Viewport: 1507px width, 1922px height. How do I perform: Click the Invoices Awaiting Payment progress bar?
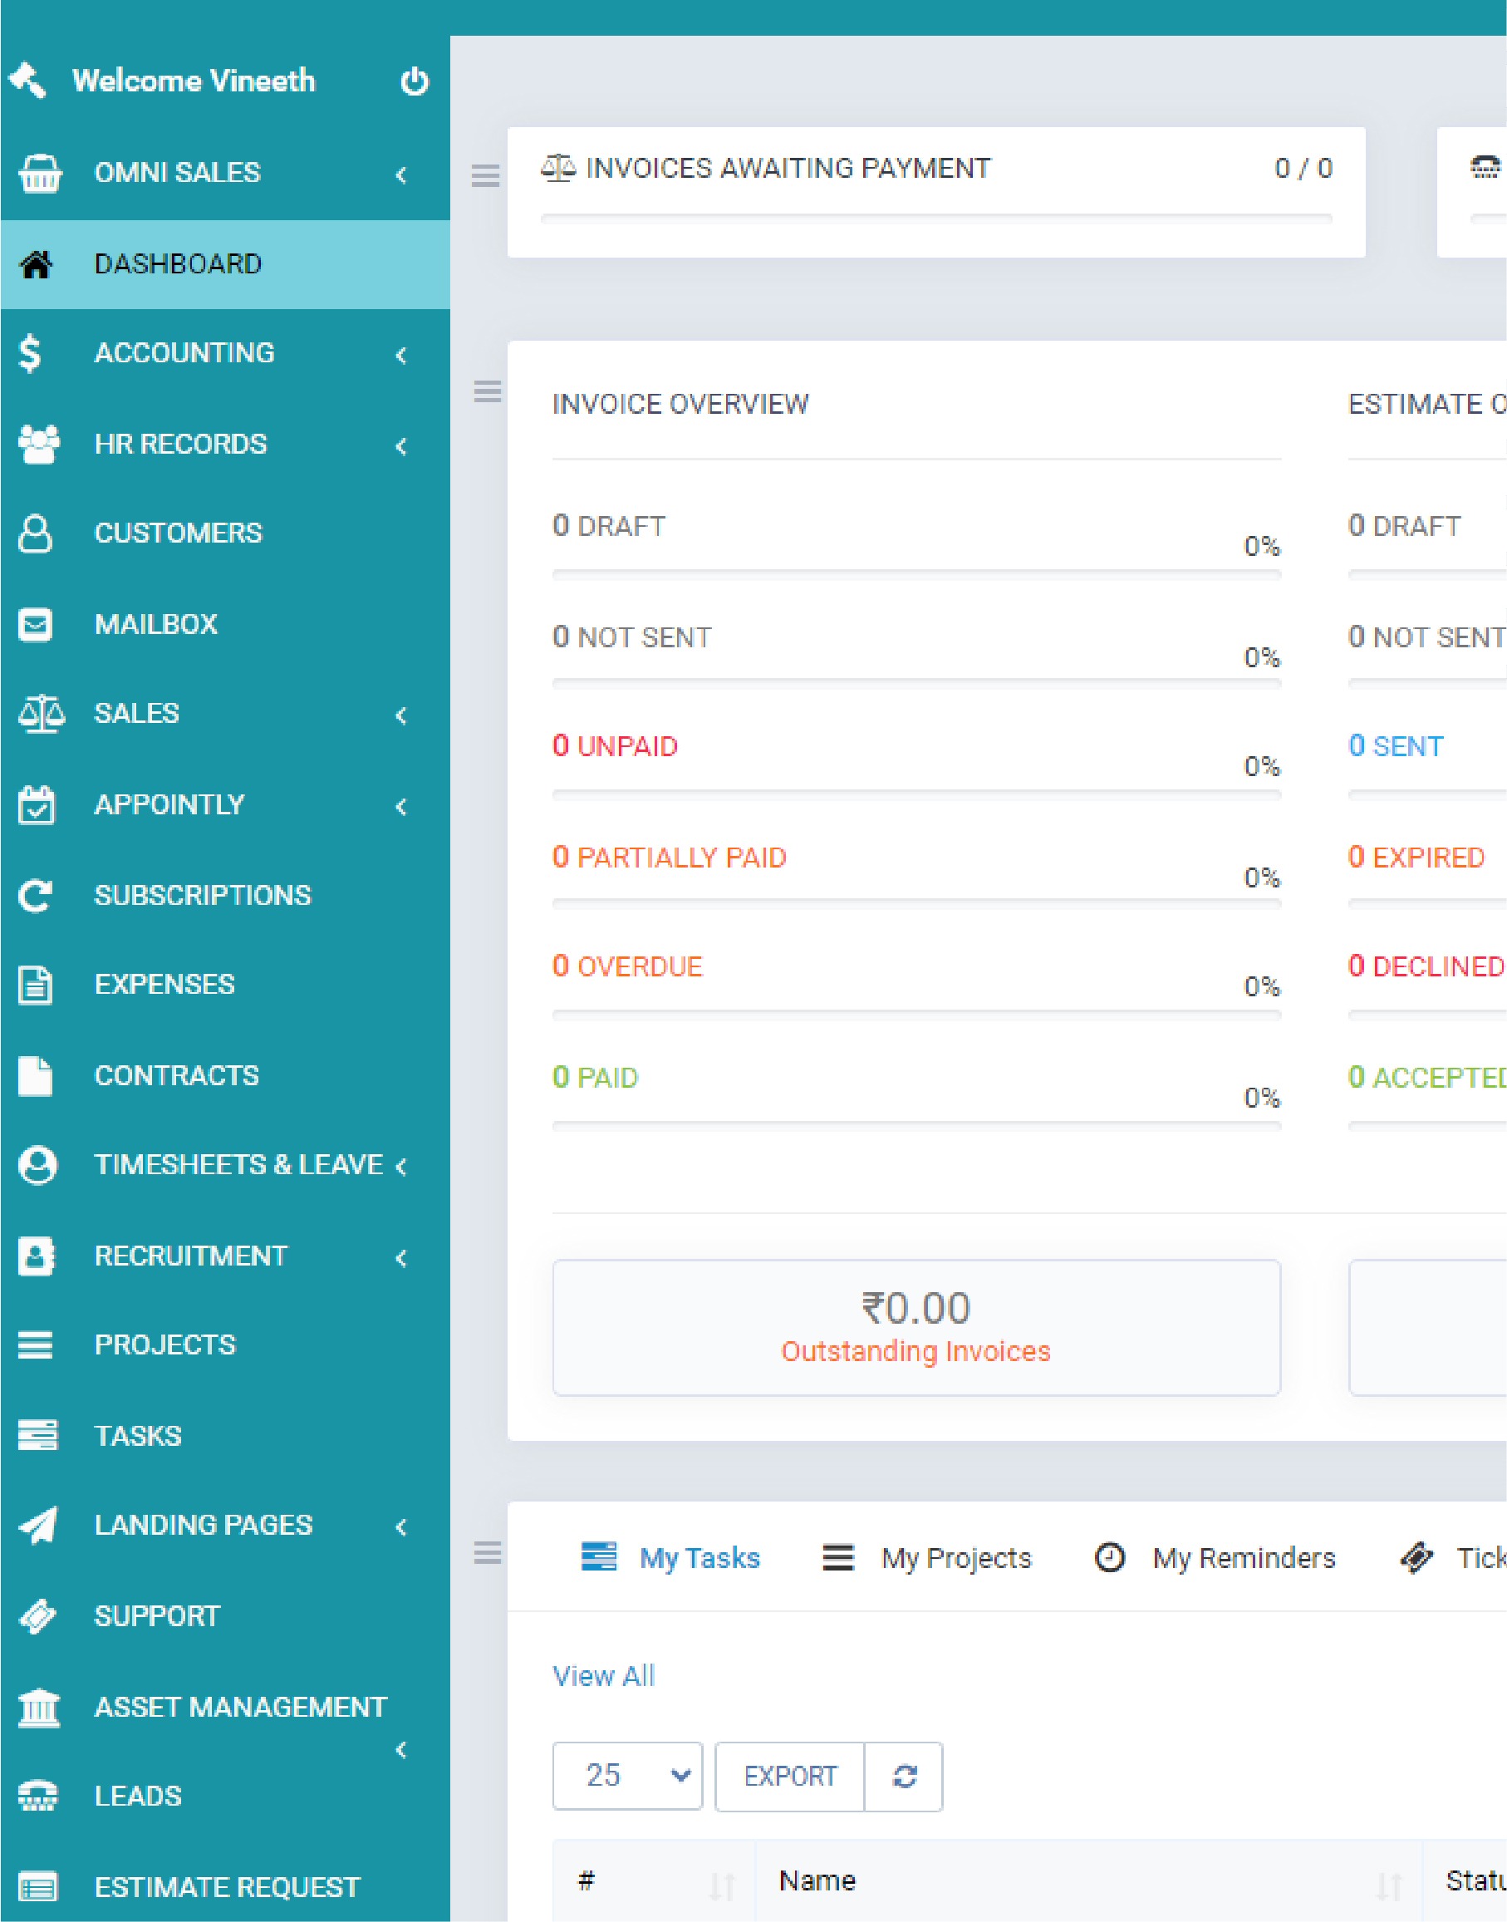coord(935,219)
